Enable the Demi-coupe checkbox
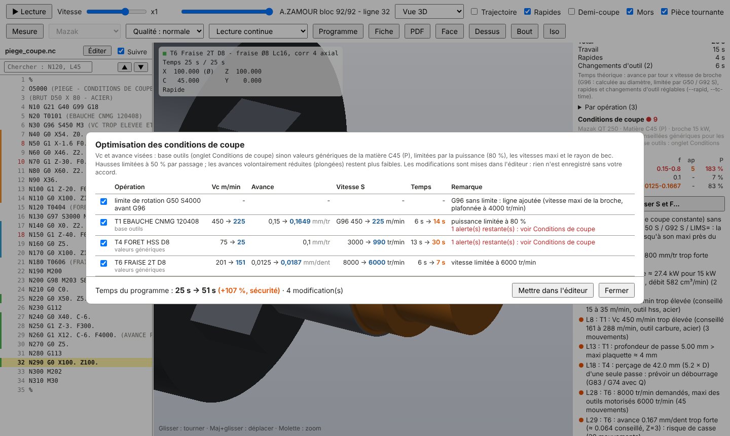 [x=571, y=11]
